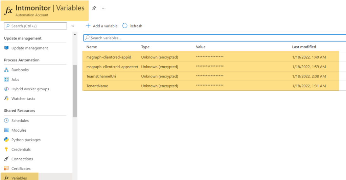The width and height of the screenshot is (346, 180).
Task: Click the Watcher tasks icon
Action: pyautogui.click(x=6, y=99)
